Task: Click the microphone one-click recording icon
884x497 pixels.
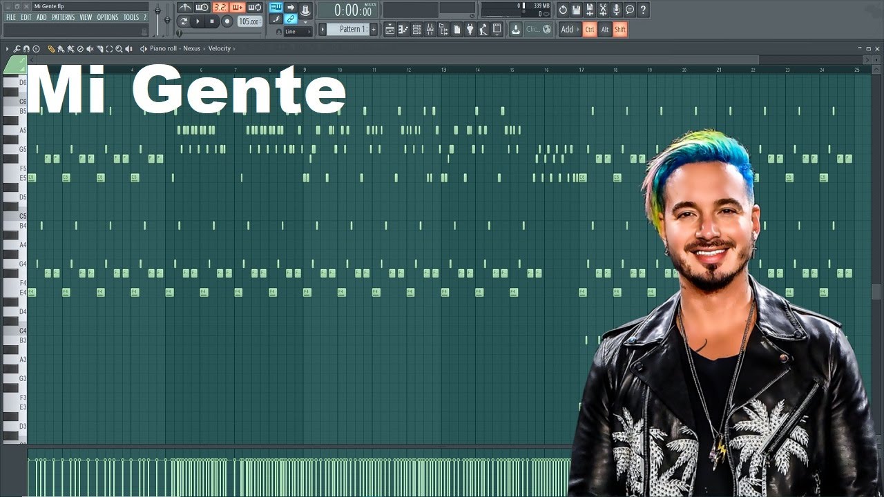Action: pos(616,10)
